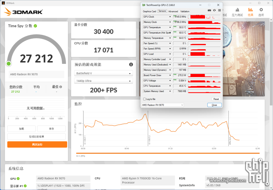Viewport: 273px width, 190px height.
Task: Expand the Fan Speed (%) sensor dropdown
Action: 170,44
